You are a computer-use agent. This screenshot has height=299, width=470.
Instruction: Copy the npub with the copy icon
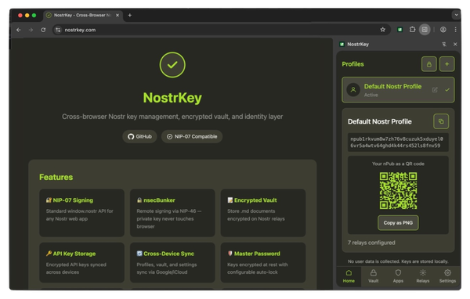click(441, 121)
